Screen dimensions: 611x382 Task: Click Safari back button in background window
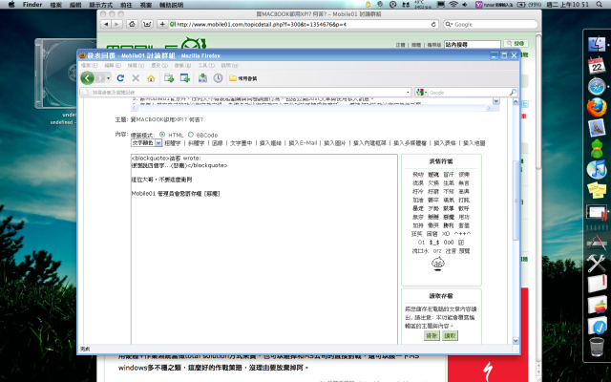click(x=106, y=24)
